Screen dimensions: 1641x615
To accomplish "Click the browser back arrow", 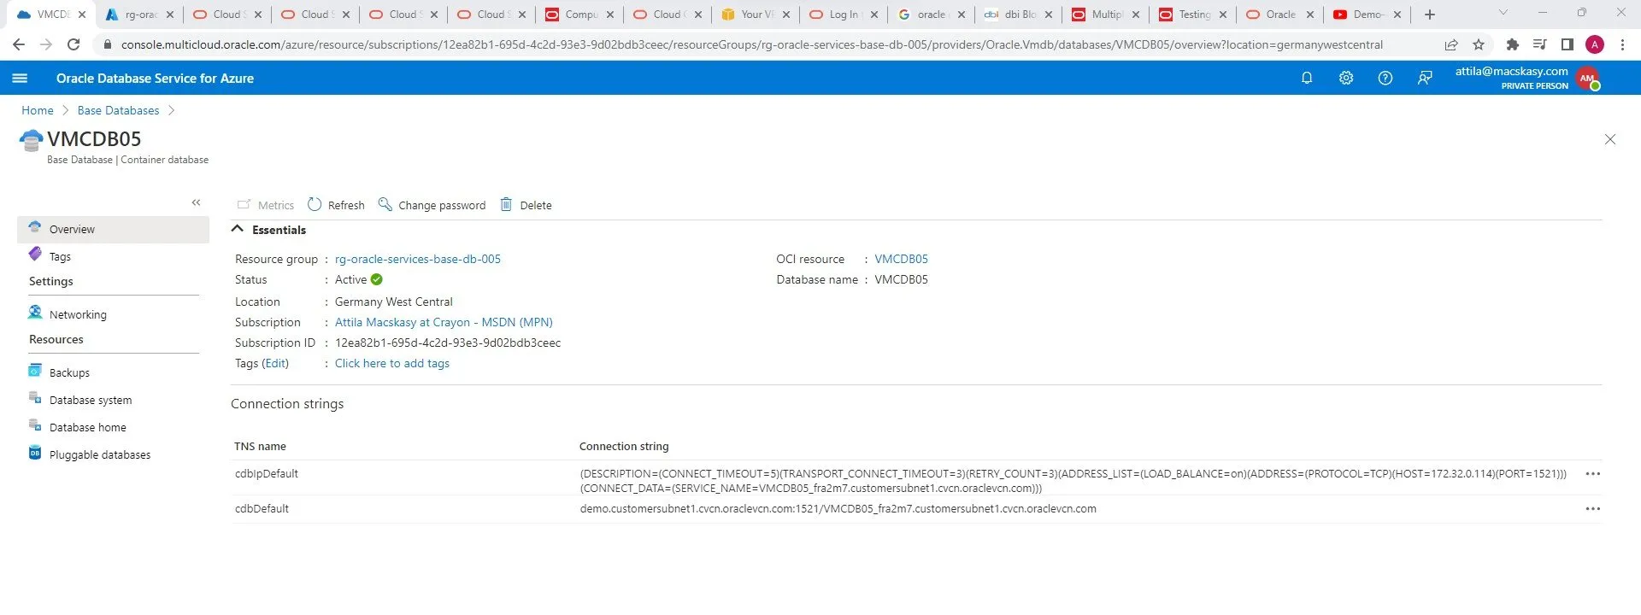I will coord(19,44).
